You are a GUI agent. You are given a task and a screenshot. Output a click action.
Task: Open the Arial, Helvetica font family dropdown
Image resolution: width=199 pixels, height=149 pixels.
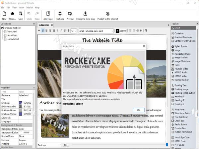(96, 31)
